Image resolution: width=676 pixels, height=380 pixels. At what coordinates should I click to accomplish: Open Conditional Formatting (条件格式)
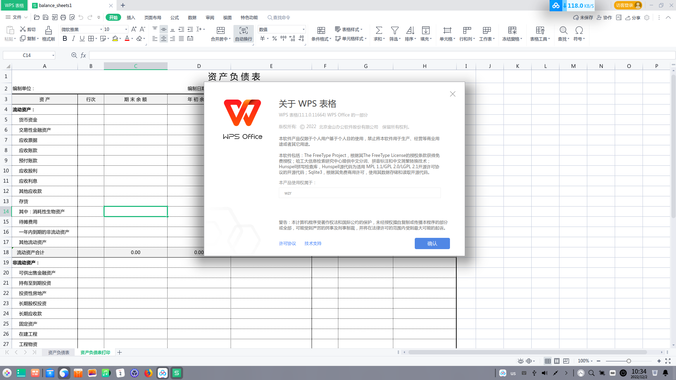[320, 33]
